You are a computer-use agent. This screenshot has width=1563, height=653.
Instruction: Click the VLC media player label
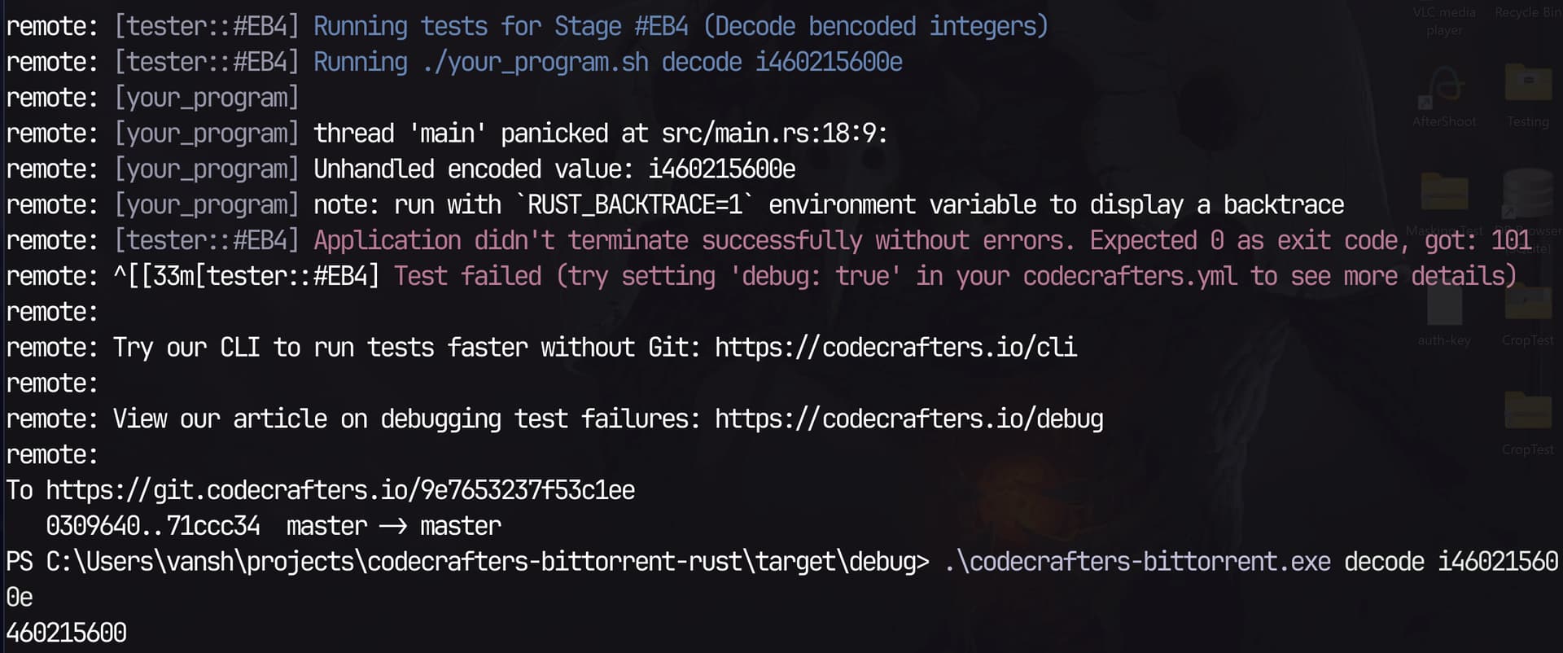(1444, 21)
